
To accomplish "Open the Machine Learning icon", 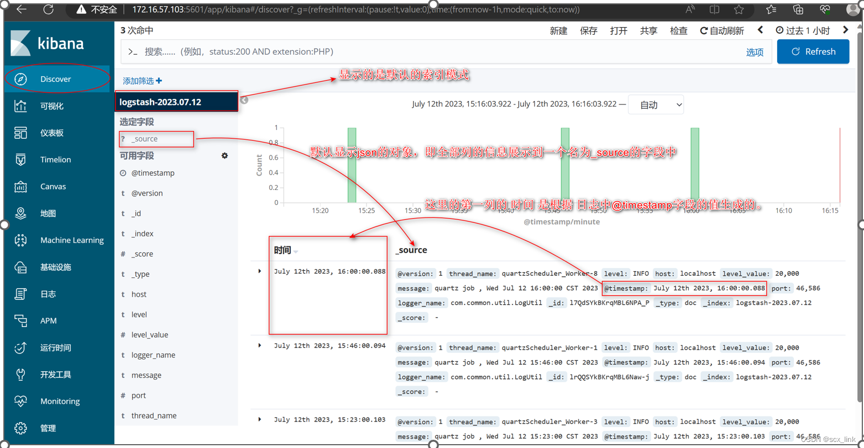I will click(20, 240).
